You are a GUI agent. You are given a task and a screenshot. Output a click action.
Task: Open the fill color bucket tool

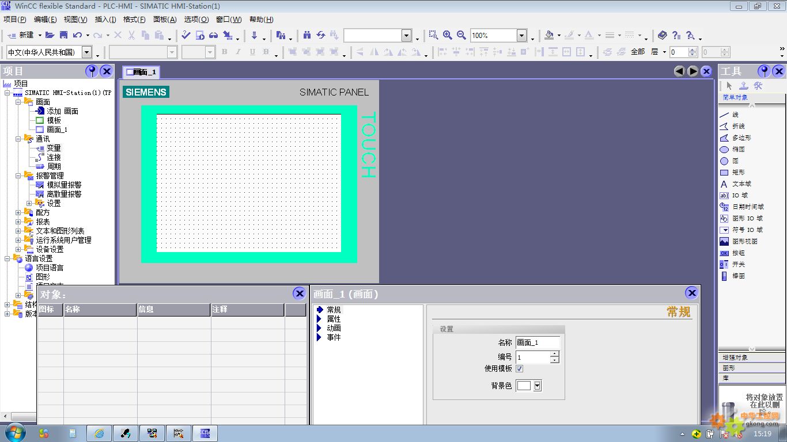(549, 35)
